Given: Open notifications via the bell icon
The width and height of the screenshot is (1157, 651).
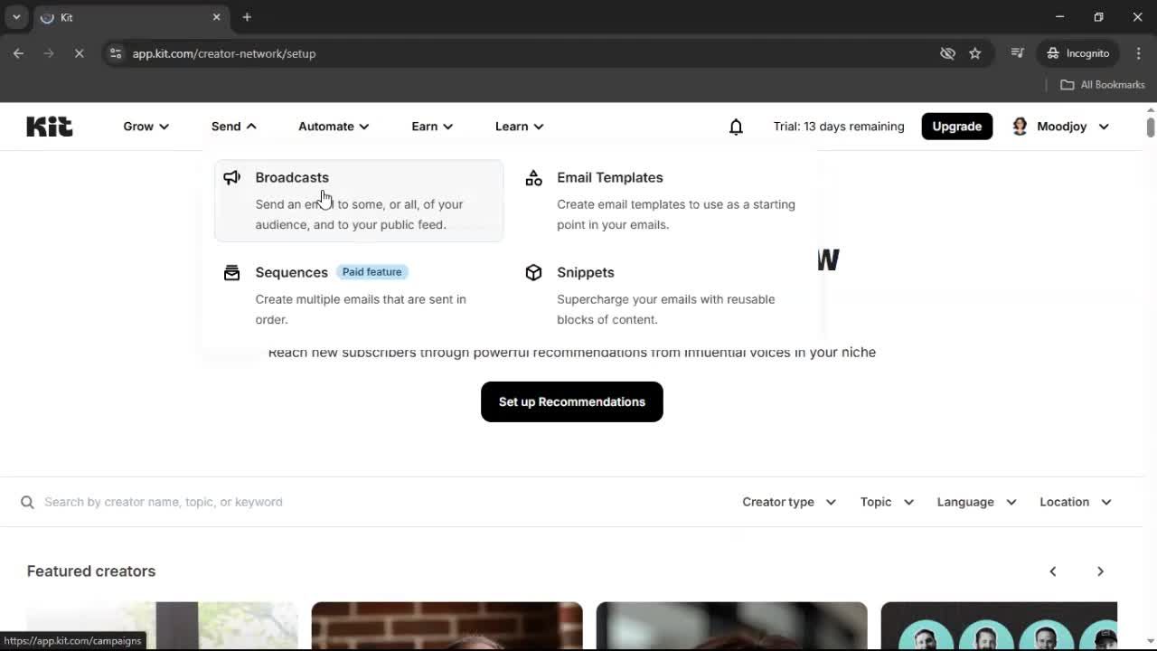Looking at the screenshot, I should click(x=736, y=127).
